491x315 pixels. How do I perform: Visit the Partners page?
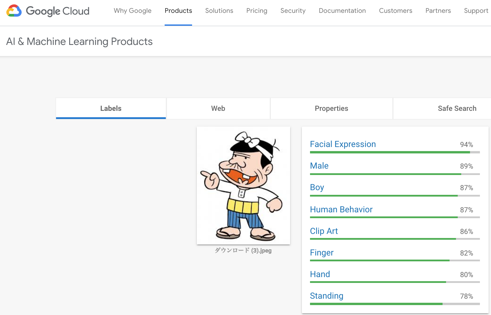pos(438,11)
